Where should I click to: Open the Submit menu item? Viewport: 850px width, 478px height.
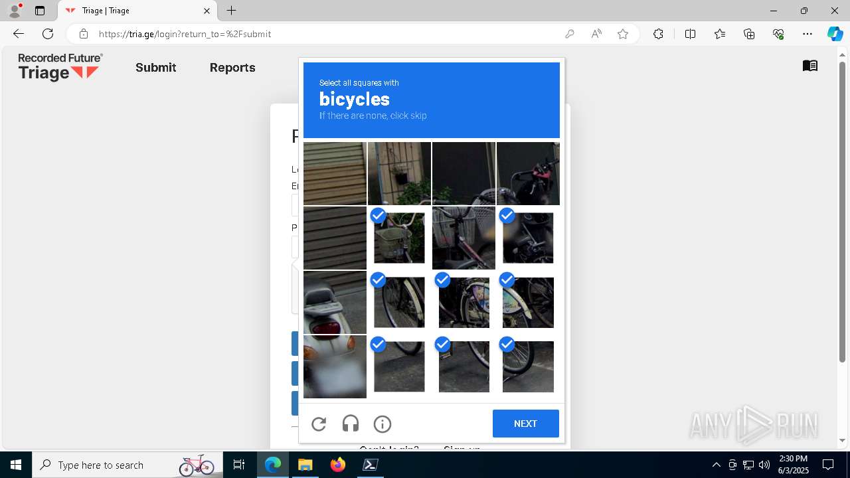pyautogui.click(x=156, y=68)
